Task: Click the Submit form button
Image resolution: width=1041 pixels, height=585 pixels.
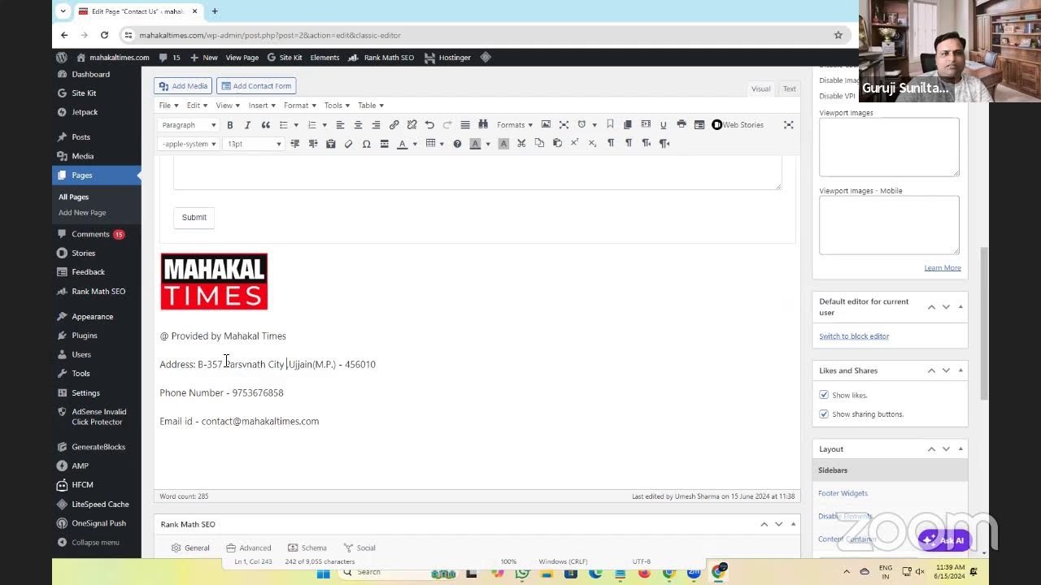Action: [x=194, y=217]
